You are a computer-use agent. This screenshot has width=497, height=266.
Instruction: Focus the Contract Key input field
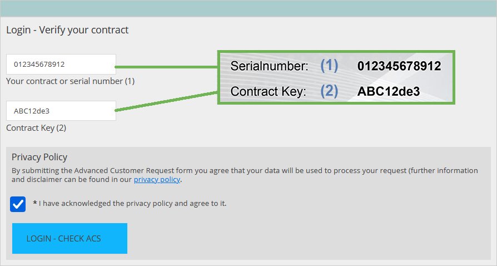(61, 111)
